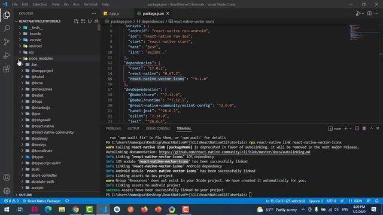Switch to the PROBLEMS panel tab

[113, 128]
